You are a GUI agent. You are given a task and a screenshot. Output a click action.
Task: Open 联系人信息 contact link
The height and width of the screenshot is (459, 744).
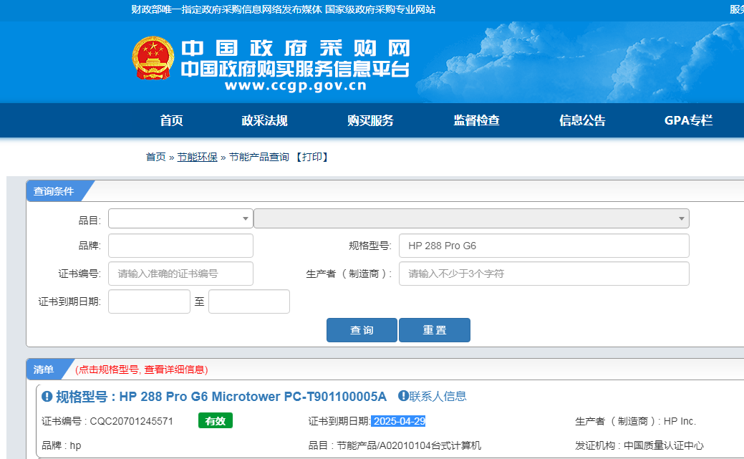click(438, 396)
